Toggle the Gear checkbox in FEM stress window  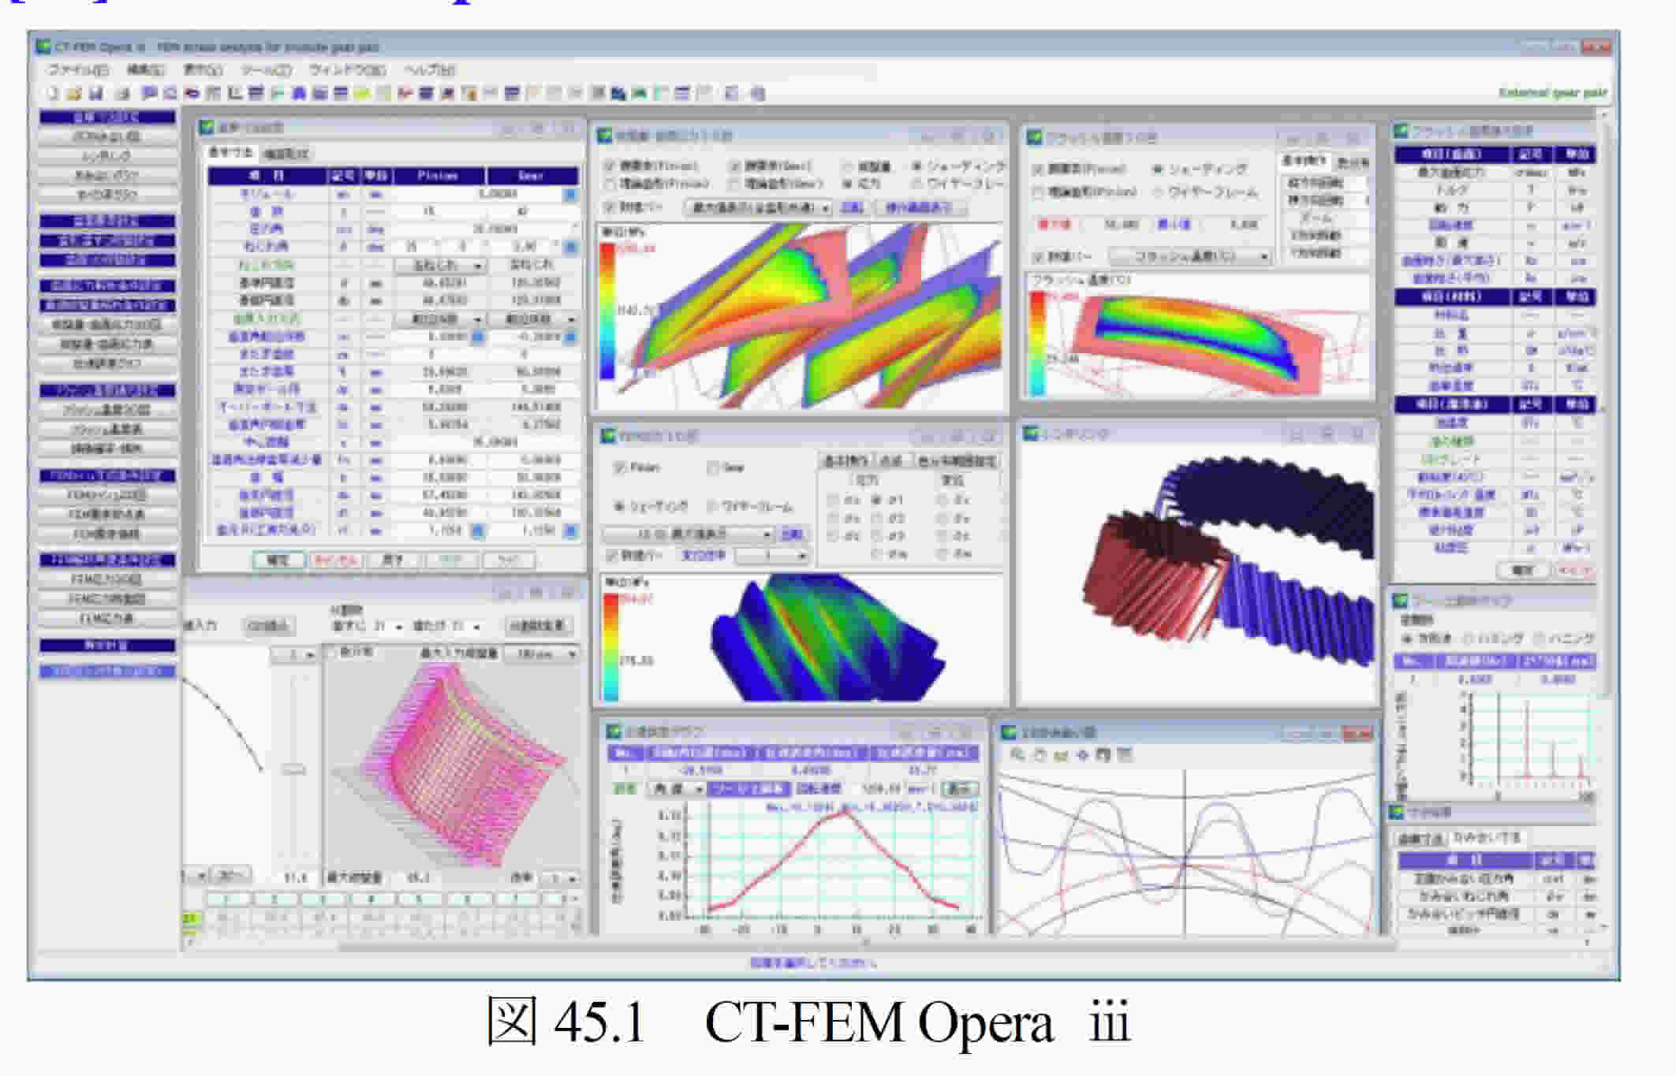point(713,467)
